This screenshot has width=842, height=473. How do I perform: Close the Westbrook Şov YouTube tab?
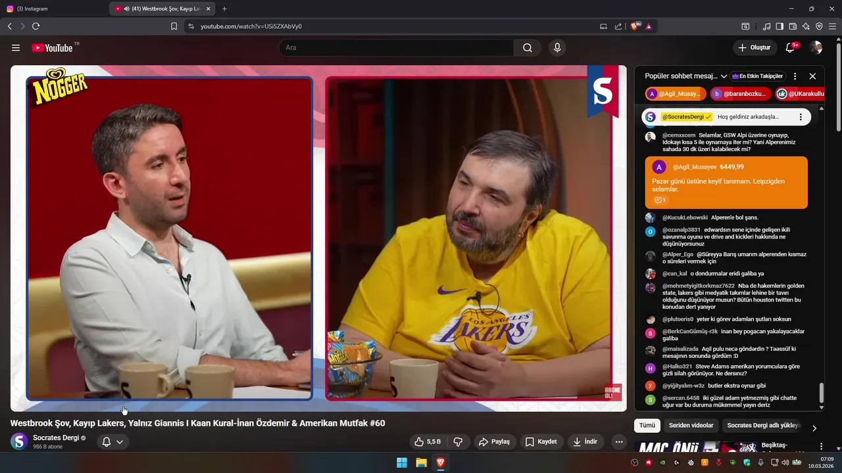(209, 9)
